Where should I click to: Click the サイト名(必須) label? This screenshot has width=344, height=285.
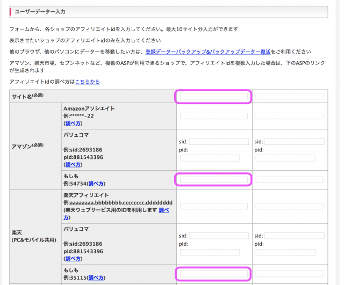click(27, 96)
